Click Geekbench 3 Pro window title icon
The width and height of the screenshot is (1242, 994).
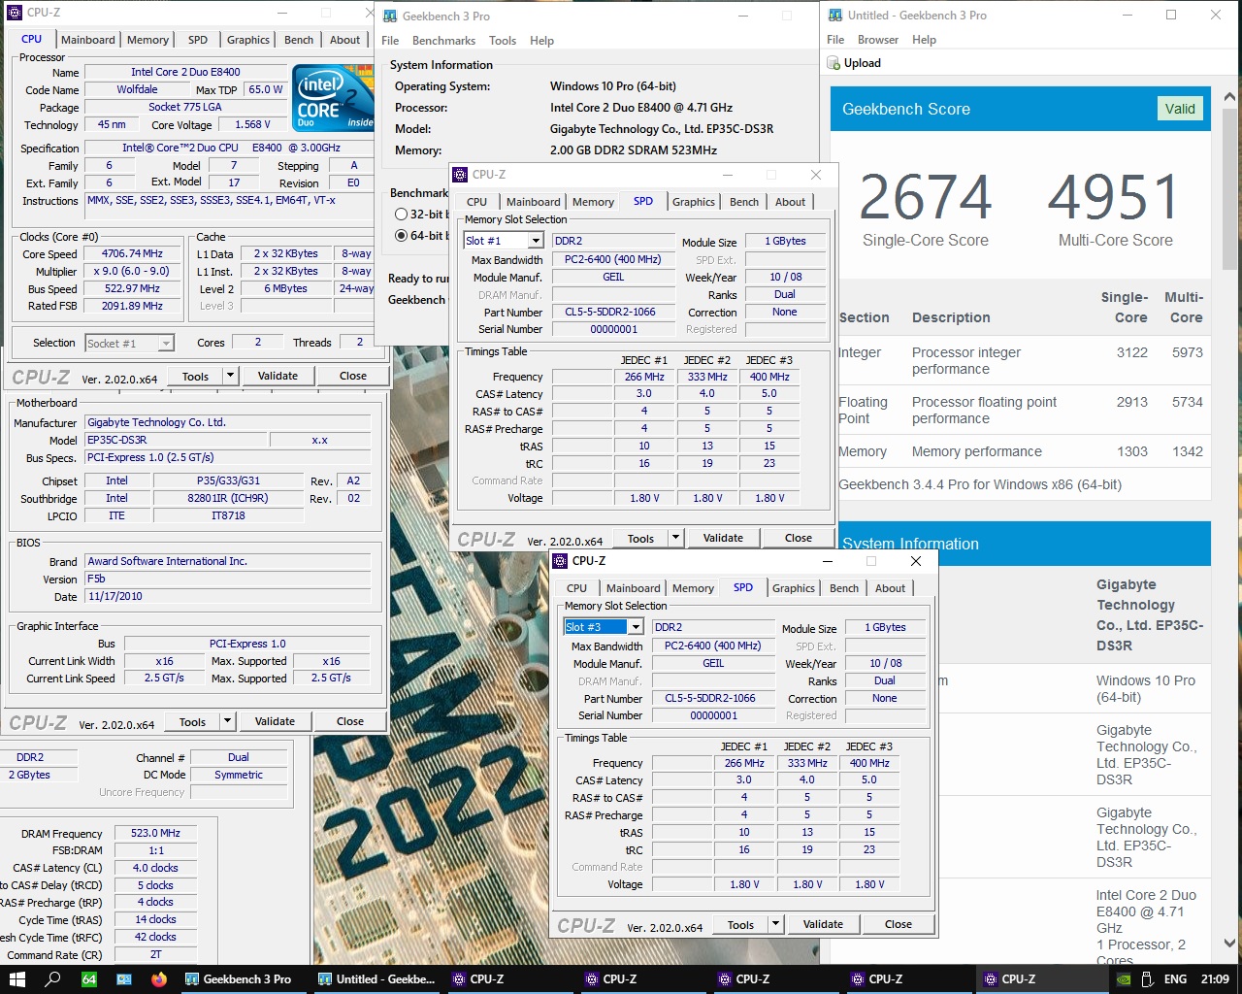389,16
